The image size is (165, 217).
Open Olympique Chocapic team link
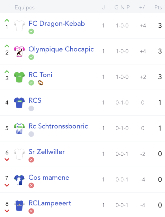click(61, 49)
